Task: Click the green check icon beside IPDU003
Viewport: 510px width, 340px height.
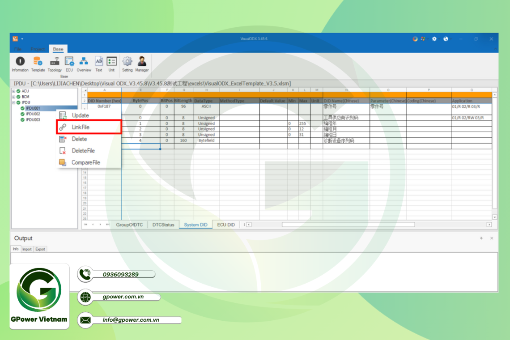Action: tap(22, 120)
